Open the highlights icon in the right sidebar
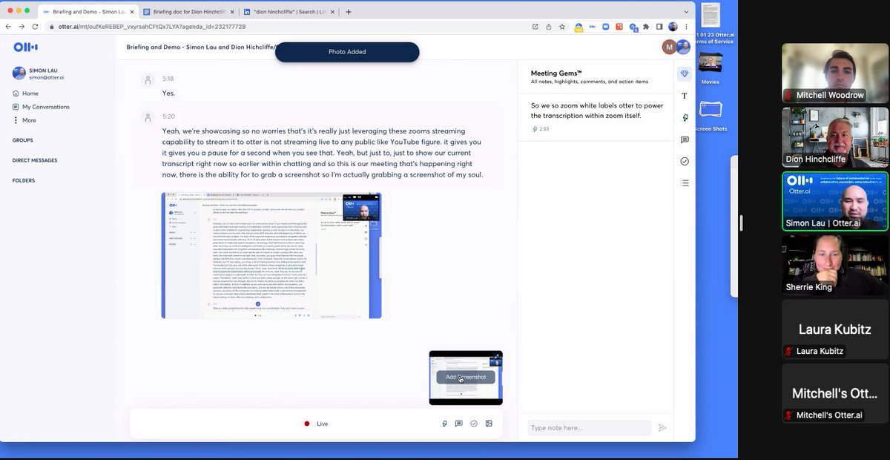This screenshot has width=890, height=460. click(x=685, y=117)
